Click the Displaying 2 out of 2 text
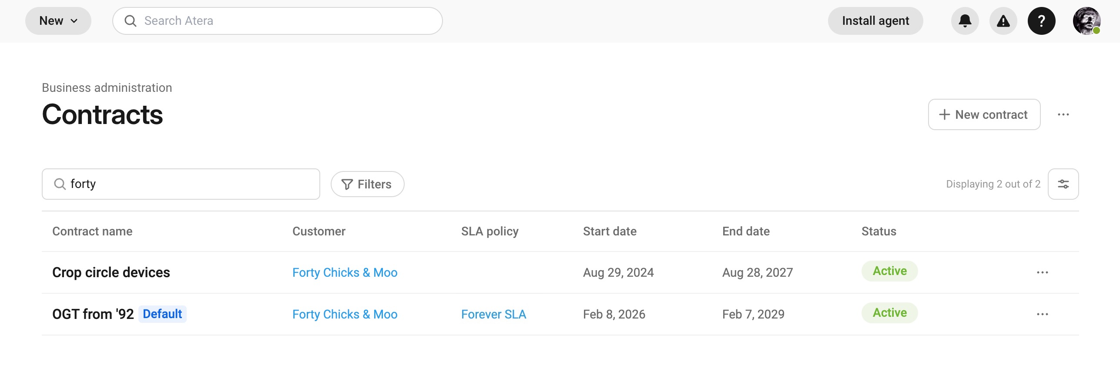The width and height of the screenshot is (1120, 389). [x=993, y=184]
